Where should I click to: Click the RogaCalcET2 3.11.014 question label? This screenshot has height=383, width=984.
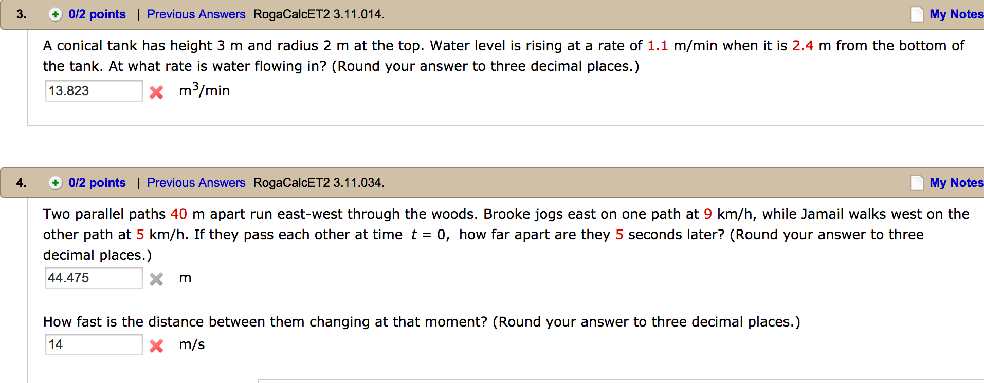click(317, 14)
